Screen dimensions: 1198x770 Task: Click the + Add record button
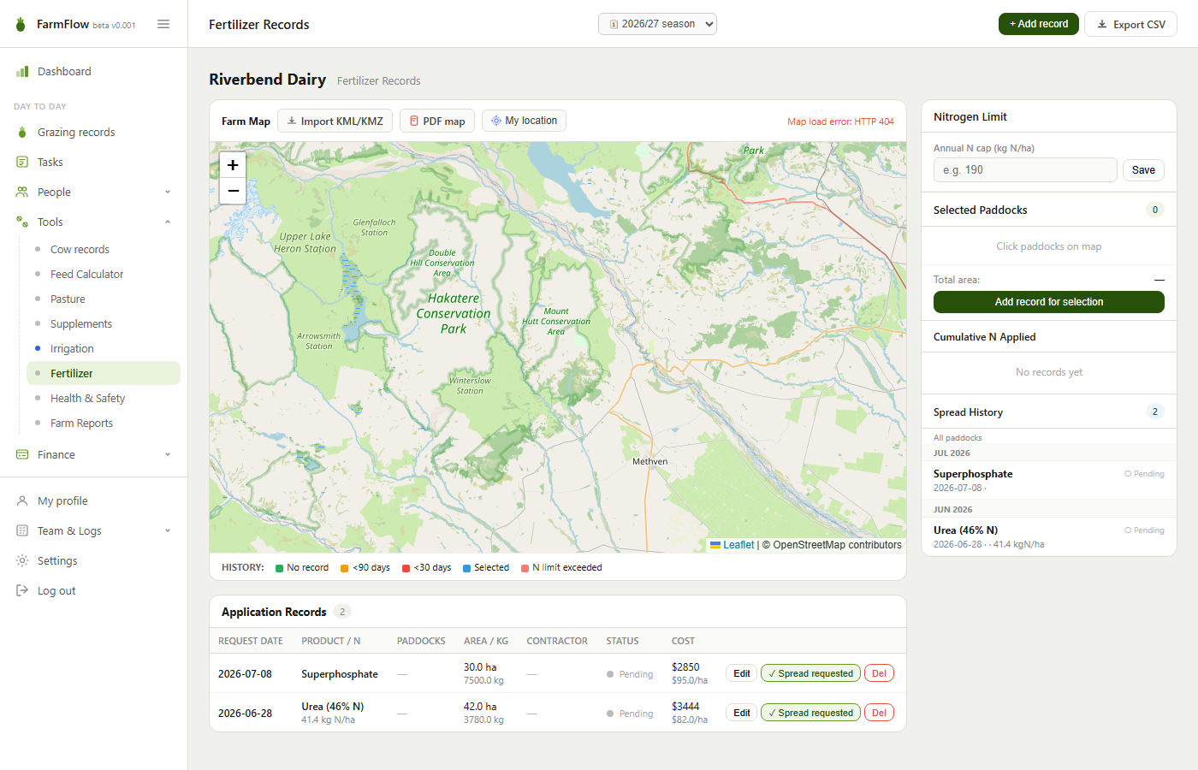click(1039, 24)
